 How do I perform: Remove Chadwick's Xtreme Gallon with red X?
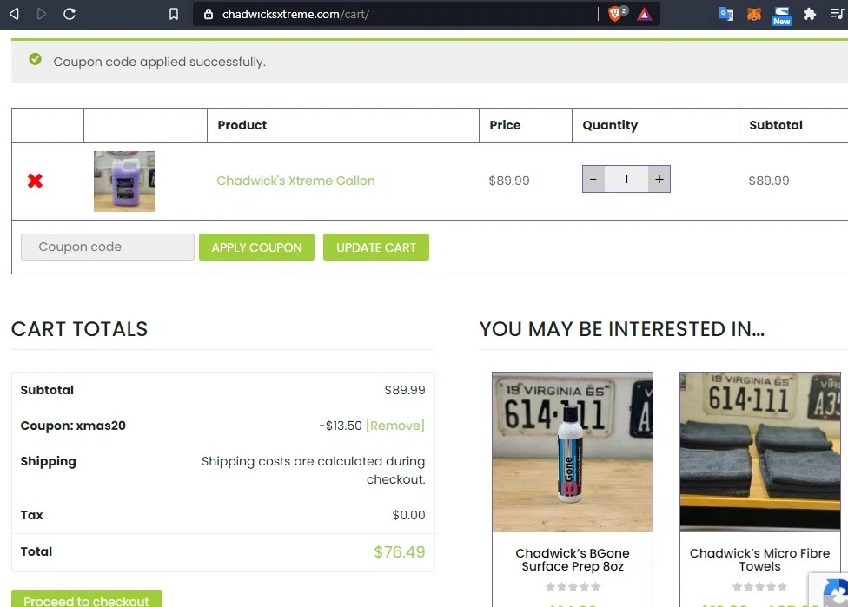(x=35, y=181)
